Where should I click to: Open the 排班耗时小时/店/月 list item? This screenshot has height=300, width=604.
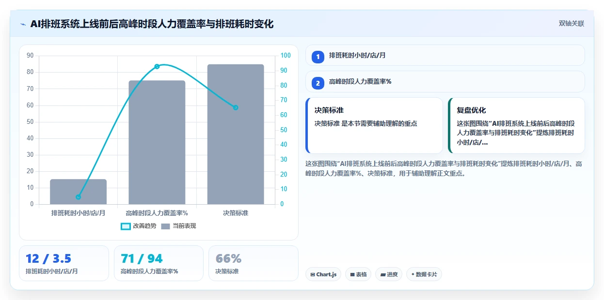tap(445, 55)
